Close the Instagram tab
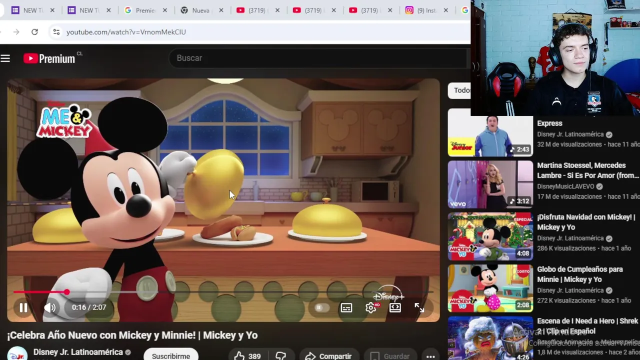Image resolution: width=640 pixels, height=360 pixels. [x=446, y=10]
